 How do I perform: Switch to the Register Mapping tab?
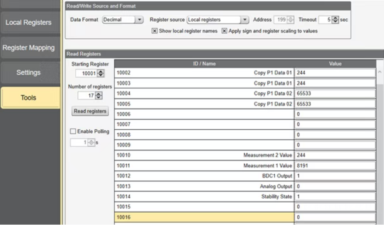[x=28, y=48]
